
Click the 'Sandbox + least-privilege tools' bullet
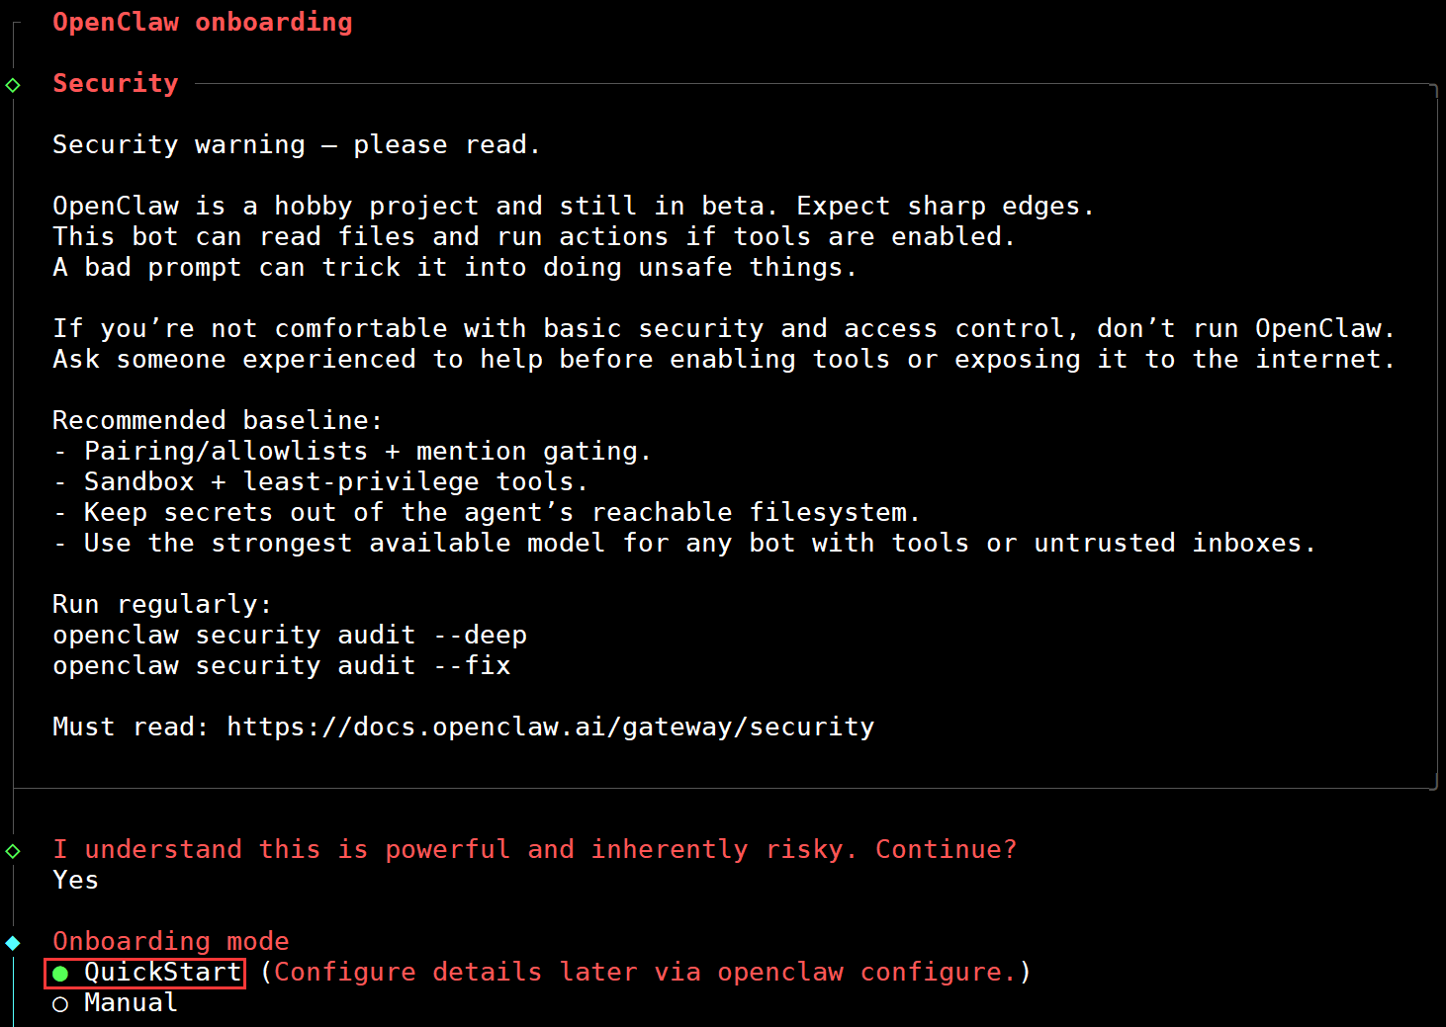point(335,482)
